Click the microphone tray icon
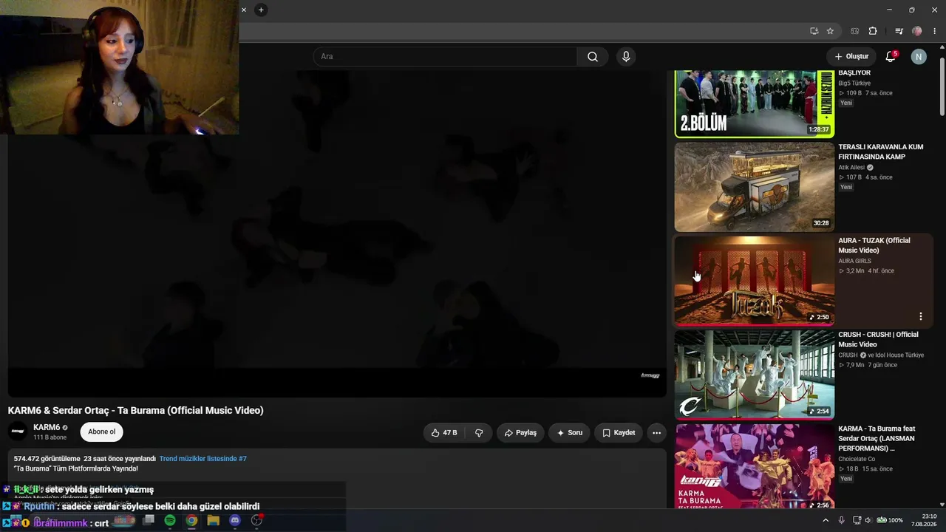This screenshot has height=532, width=946. 841,520
